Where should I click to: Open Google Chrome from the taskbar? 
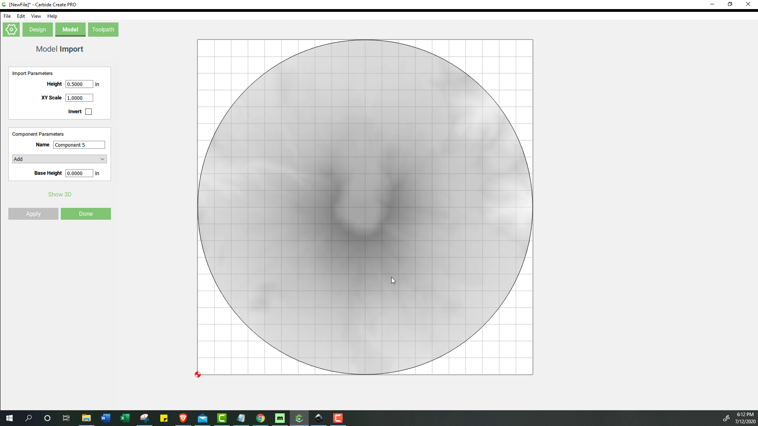tap(261, 418)
